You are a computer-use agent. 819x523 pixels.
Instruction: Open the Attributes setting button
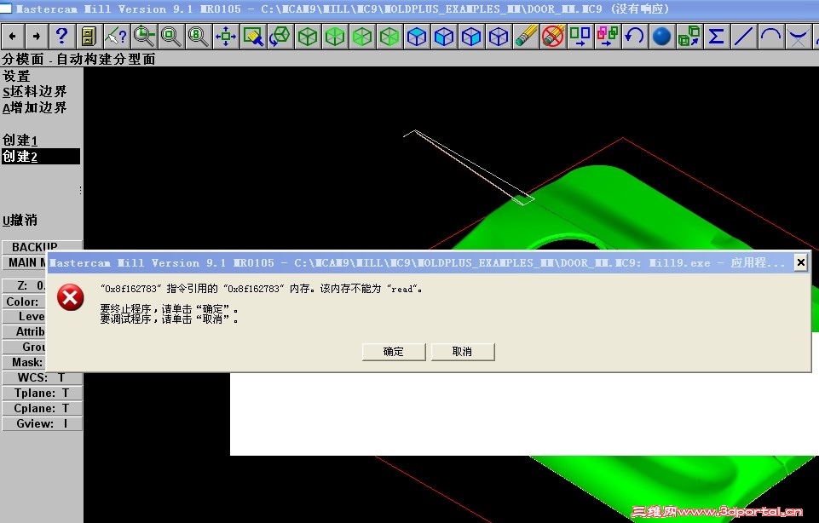[25, 331]
